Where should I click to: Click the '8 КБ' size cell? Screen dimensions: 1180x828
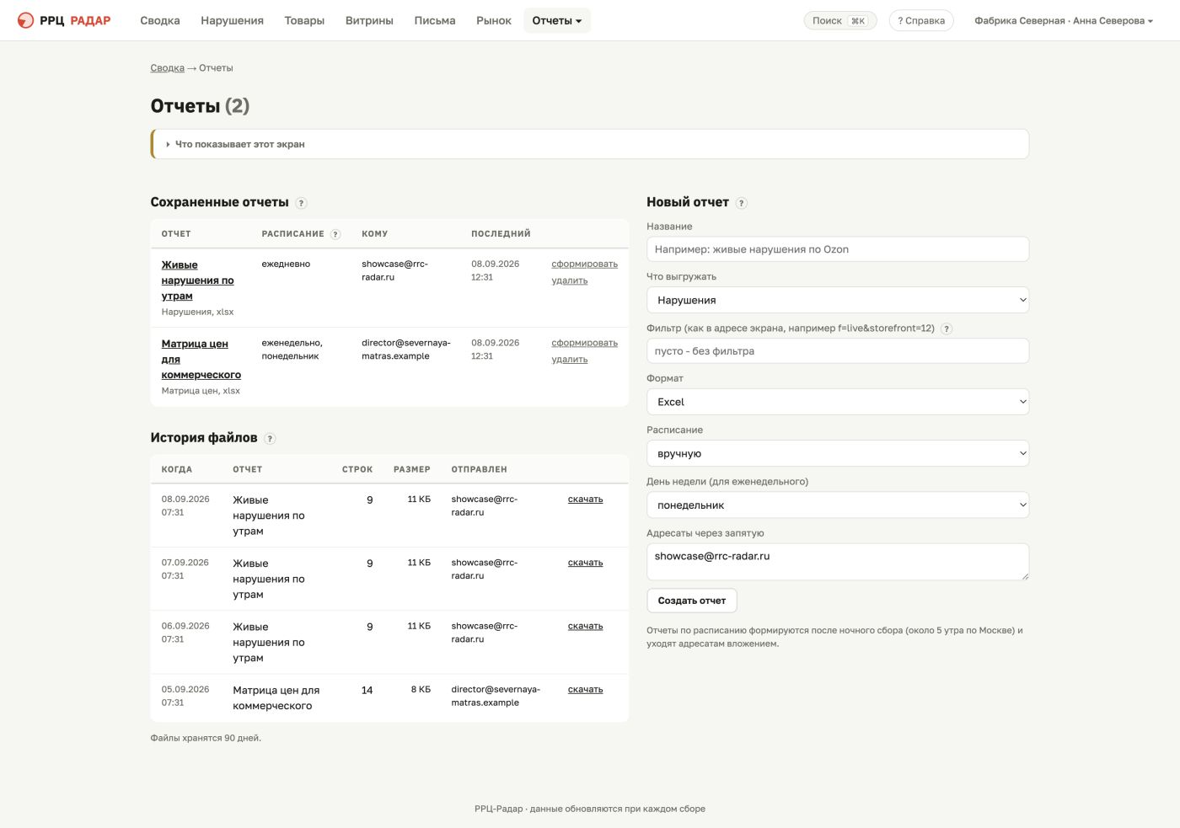click(421, 689)
